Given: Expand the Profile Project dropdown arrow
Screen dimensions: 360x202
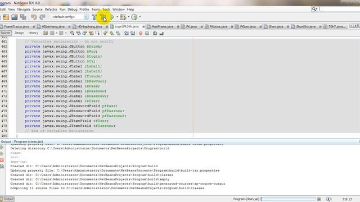Looking at the screenshot, I should [x=140, y=17].
